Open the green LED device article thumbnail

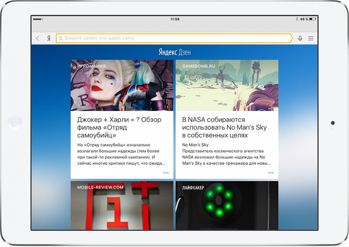click(227, 205)
